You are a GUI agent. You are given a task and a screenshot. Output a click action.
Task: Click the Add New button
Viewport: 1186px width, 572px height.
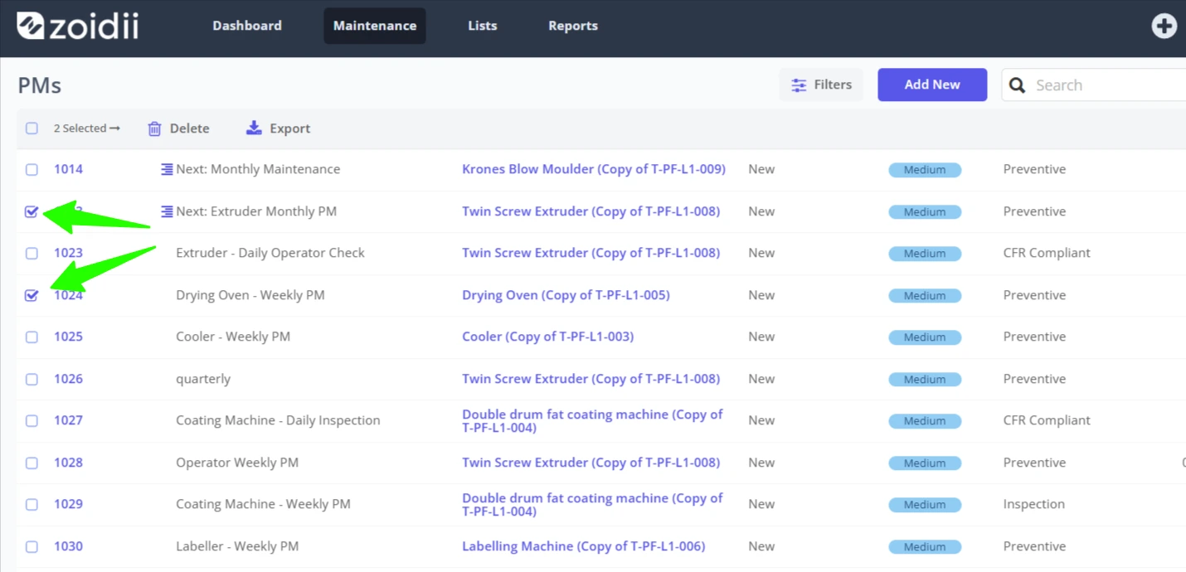click(x=932, y=85)
